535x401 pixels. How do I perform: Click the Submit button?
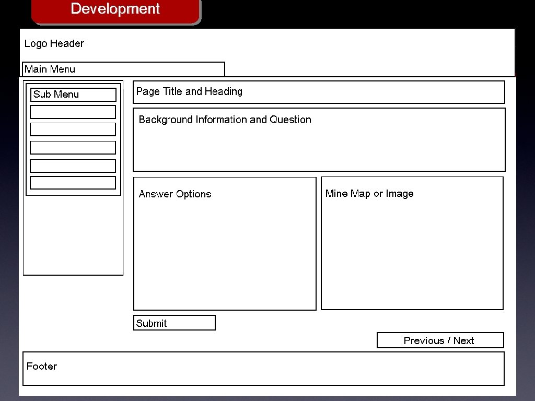[x=175, y=323]
